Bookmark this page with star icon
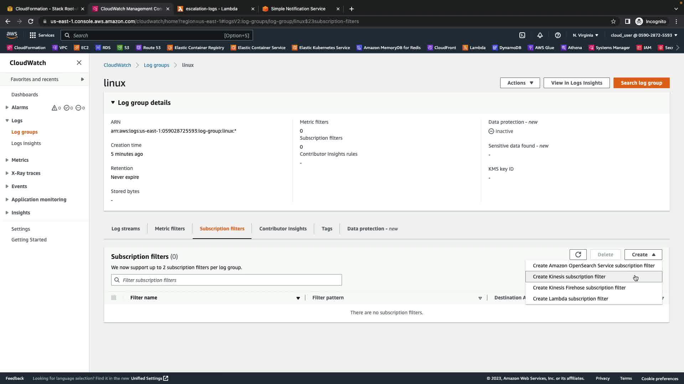Screen dimensions: 684x384 (x=613, y=21)
